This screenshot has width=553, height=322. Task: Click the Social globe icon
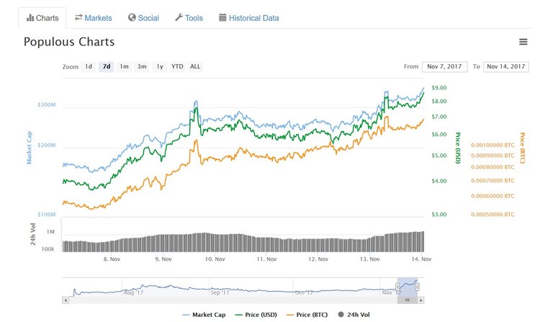point(132,17)
